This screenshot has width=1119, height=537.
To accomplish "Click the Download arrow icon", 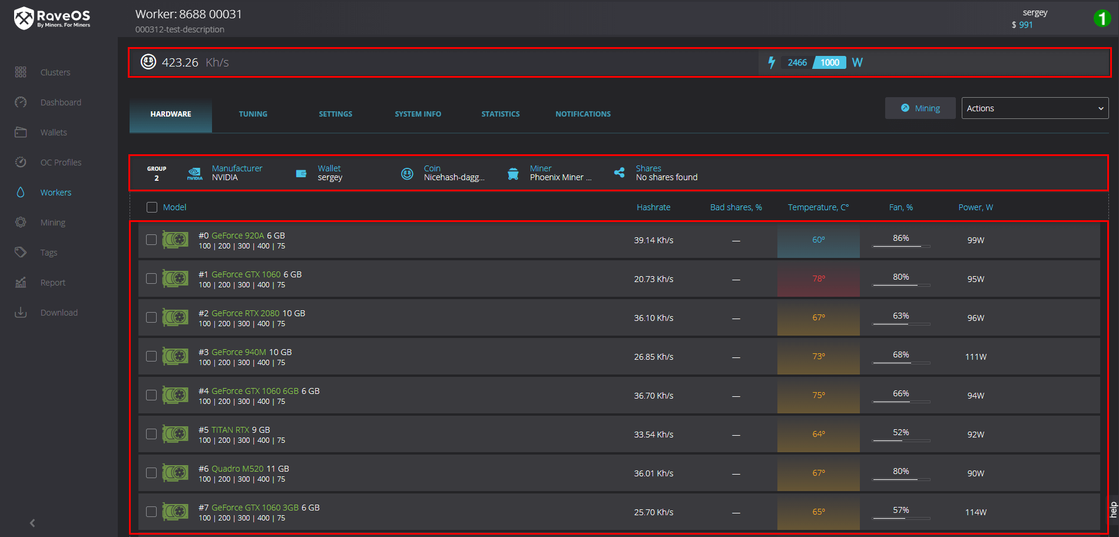I will [21, 312].
